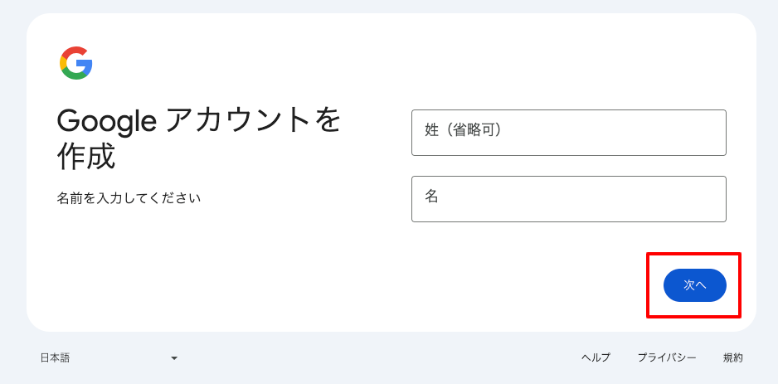Open the 規約 link

[733, 357]
